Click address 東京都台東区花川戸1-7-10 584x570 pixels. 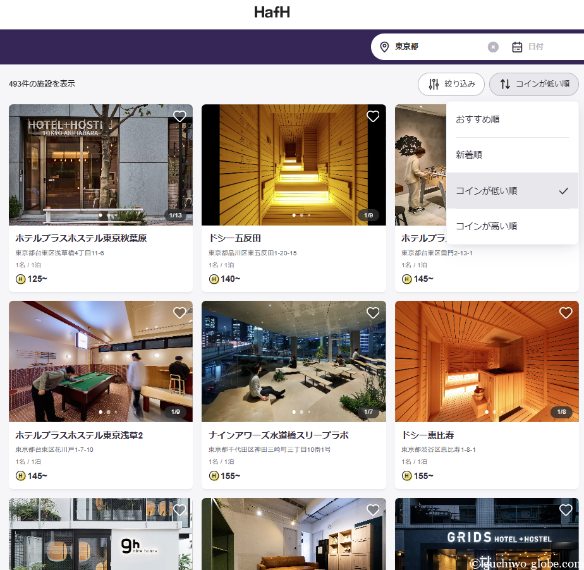tap(54, 450)
